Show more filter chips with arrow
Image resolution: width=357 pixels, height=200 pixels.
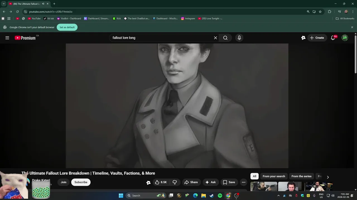pyautogui.click(x=328, y=177)
